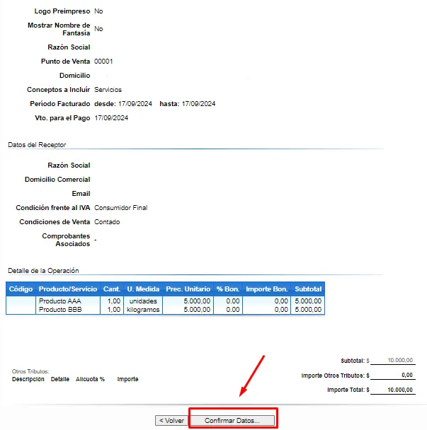Click the Importe Otros Tributos 0,00 field
This screenshot has height=430, width=427.
click(393, 375)
